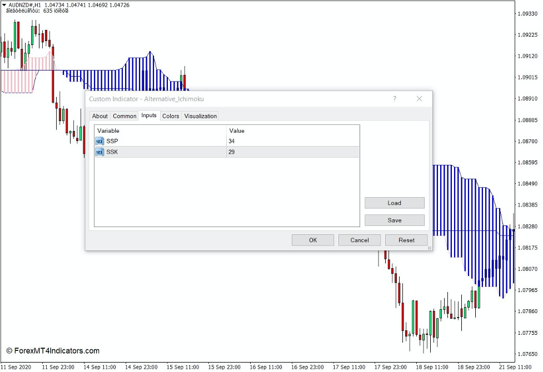
Task: Dismiss the dialog with Cancel
Action: [359, 240]
